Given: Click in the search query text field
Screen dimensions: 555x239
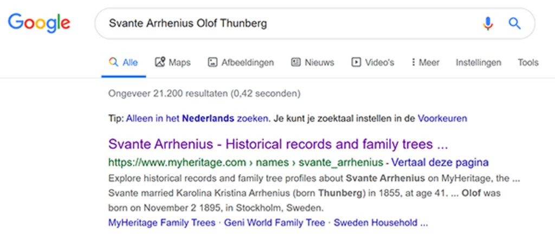Looking at the screenshot, I should click(287, 23).
